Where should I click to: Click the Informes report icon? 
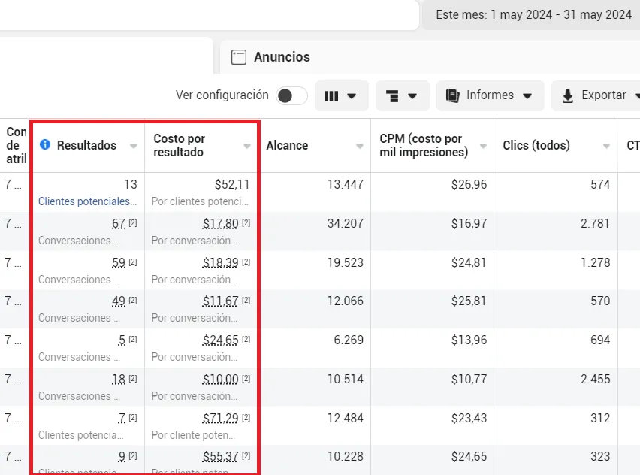[x=453, y=96]
